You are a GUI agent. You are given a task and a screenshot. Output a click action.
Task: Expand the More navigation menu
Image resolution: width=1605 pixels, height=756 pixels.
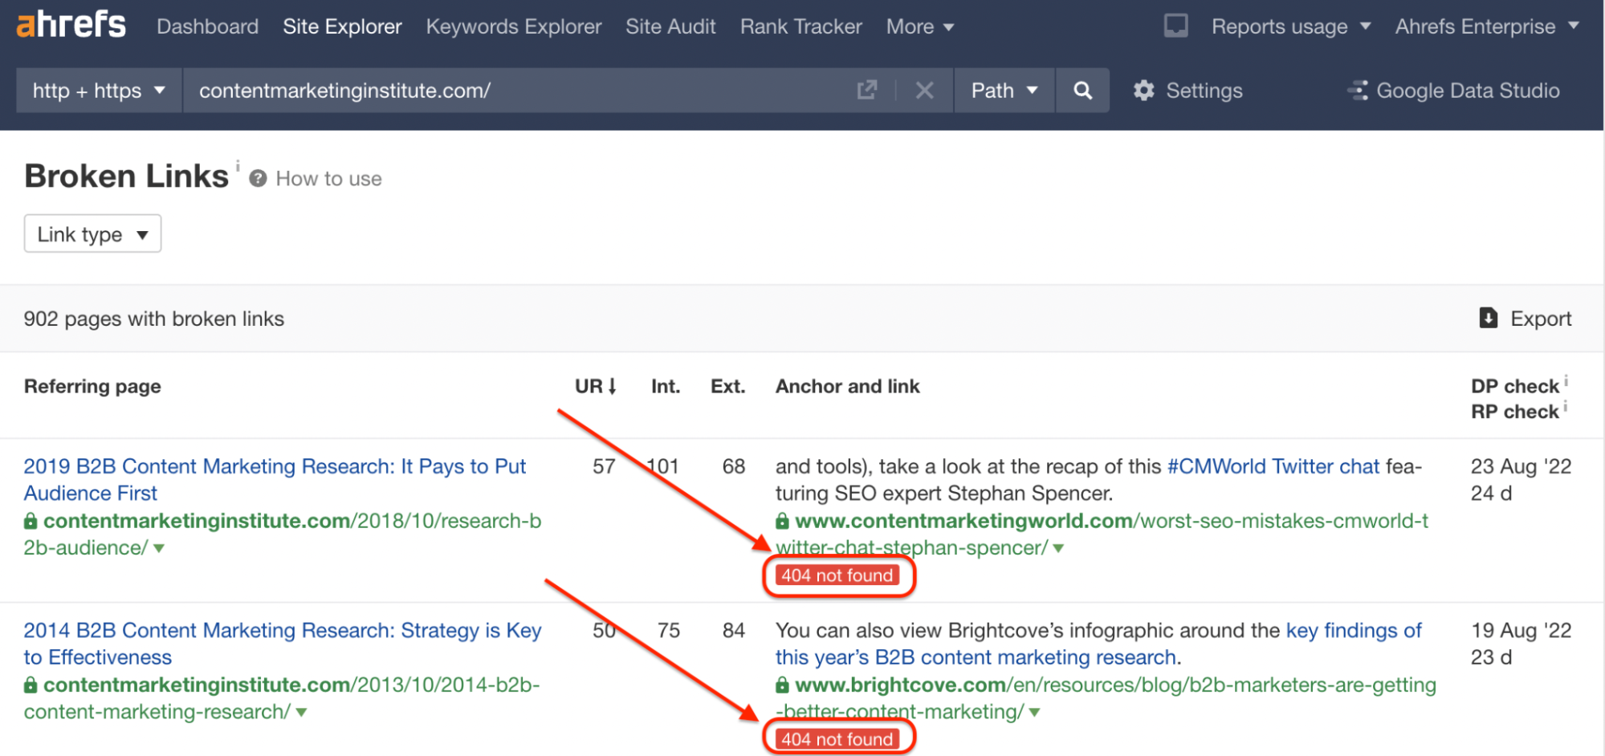[919, 26]
